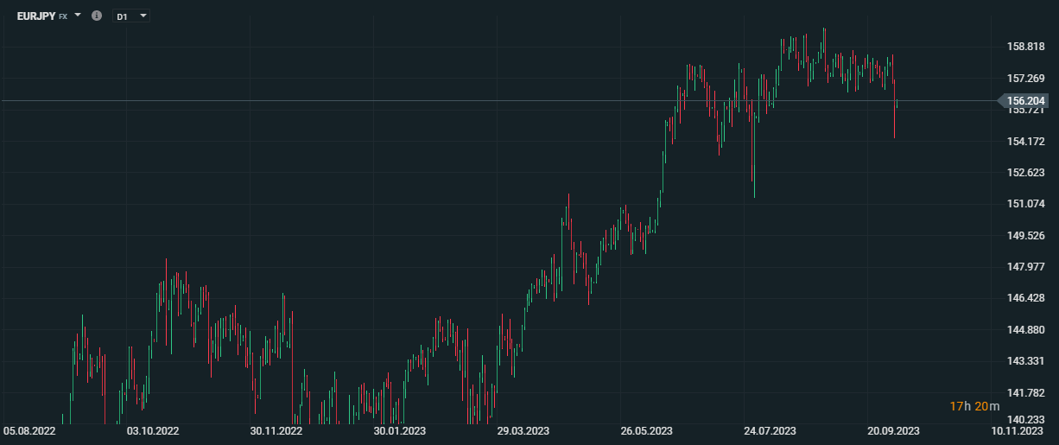
Task: Click the 24.07.2023 date axis label
Action: (x=770, y=430)
